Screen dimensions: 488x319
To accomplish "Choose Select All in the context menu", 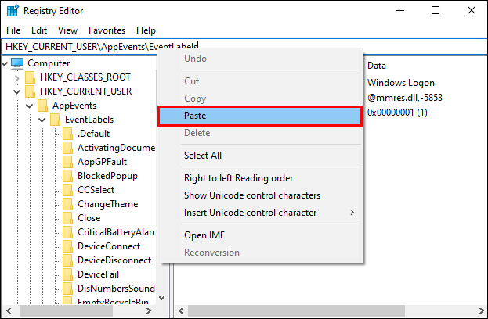I will [x=203, y=156].
